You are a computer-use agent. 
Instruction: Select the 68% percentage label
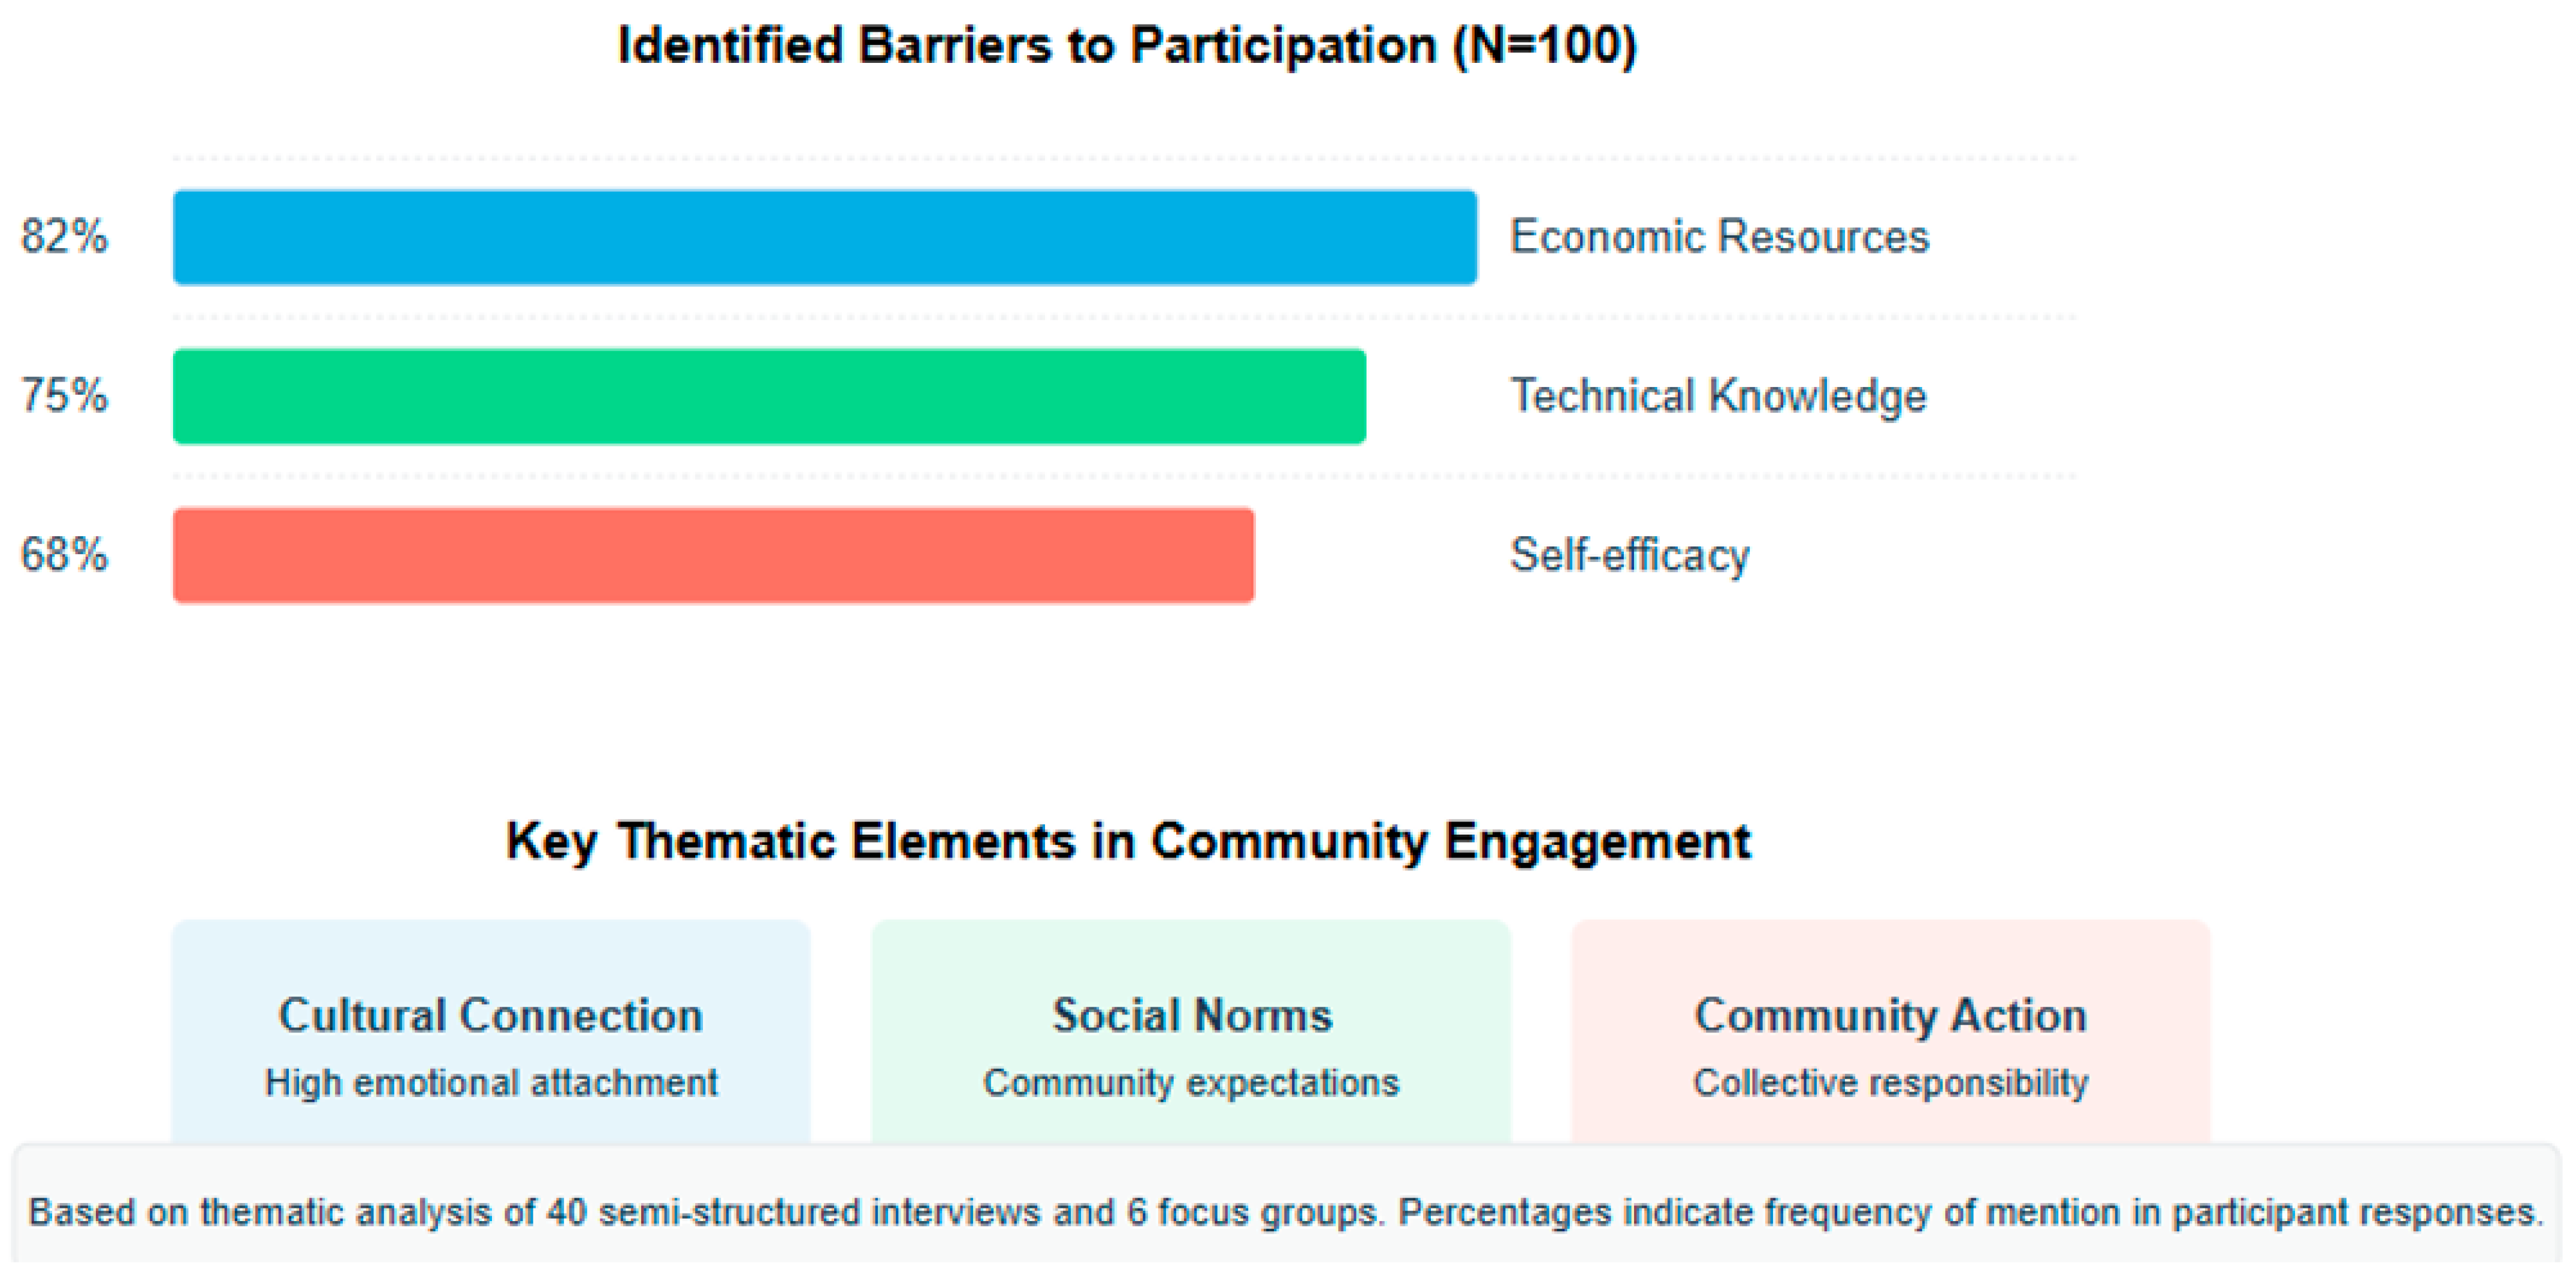pyautogui.click(x=64, y=555)
